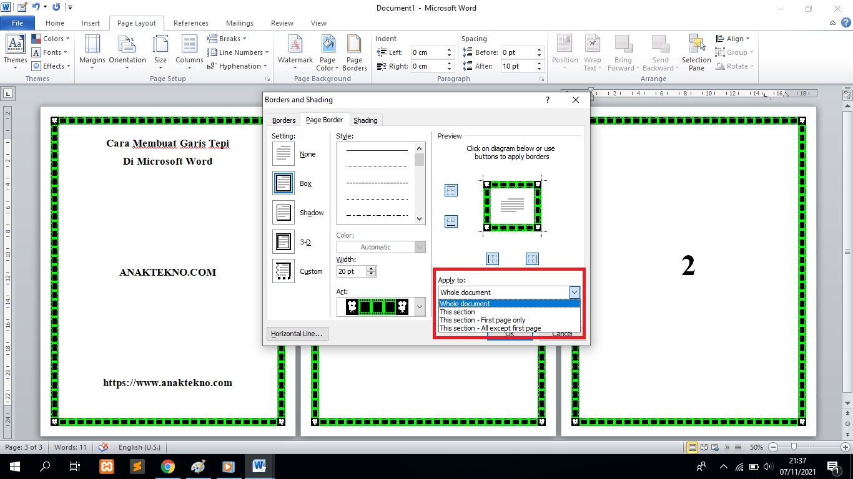Viewport: 853px width, 479px height.
Task: Open Align objects dropdown
Action: (732, 39)
